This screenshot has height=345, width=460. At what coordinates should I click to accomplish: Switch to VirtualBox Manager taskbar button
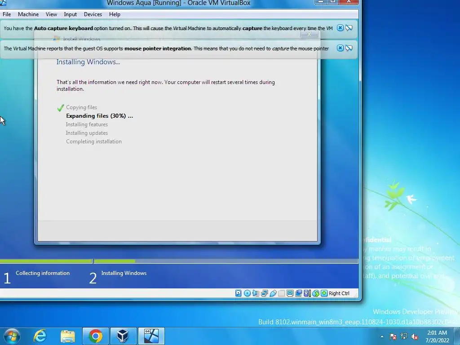[x=123, y=336]
